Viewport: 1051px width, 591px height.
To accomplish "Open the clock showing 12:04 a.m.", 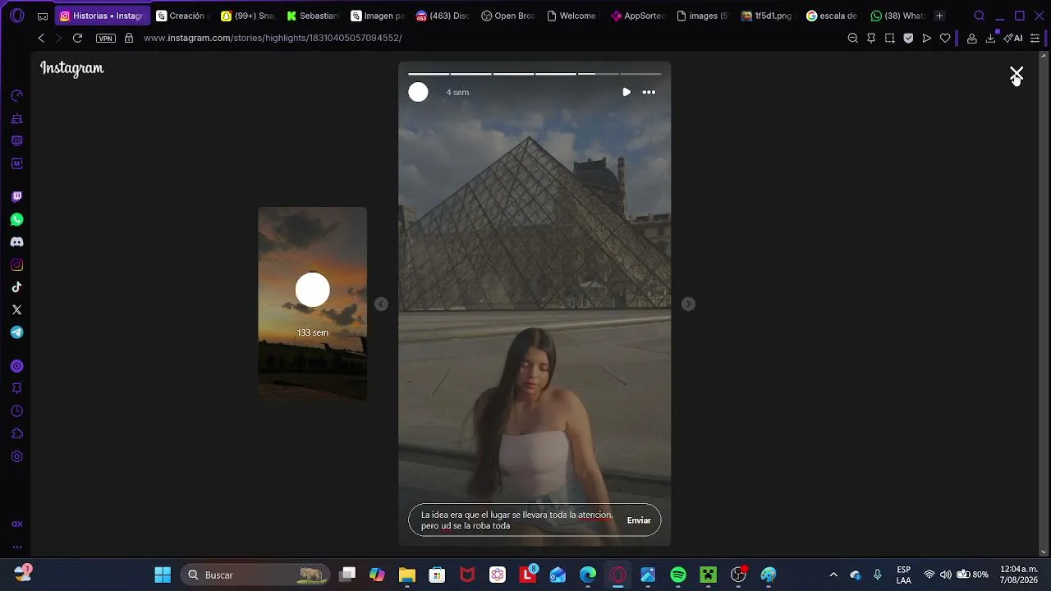I will [x=1018, y=575].
